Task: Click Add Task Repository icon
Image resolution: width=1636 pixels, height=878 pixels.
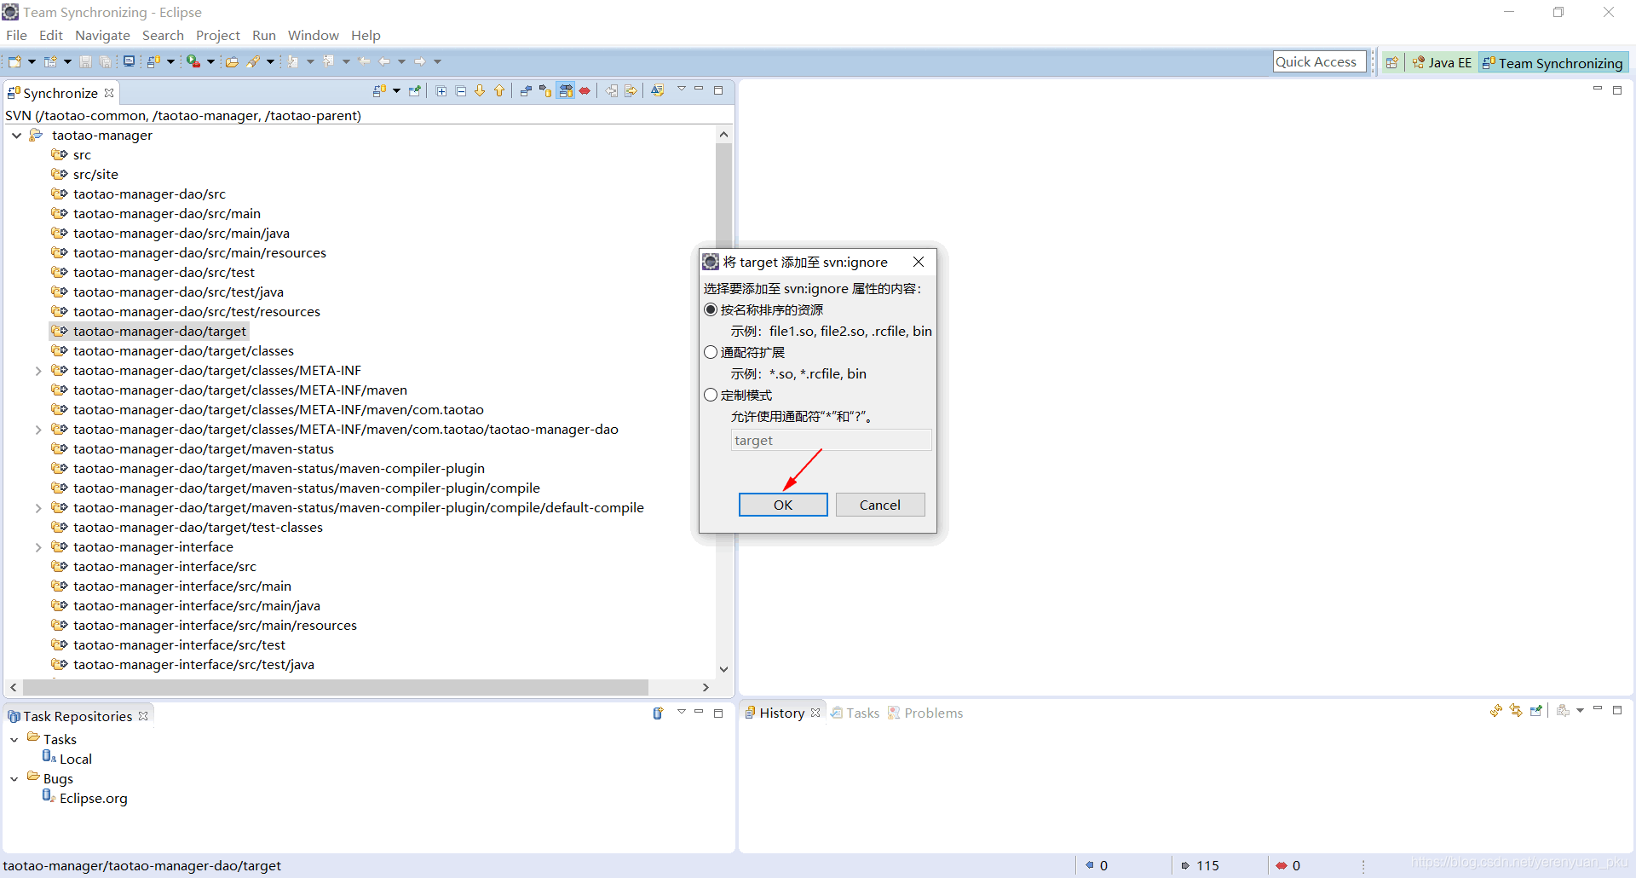Action: pyautogui.click(x=658, y=713)
